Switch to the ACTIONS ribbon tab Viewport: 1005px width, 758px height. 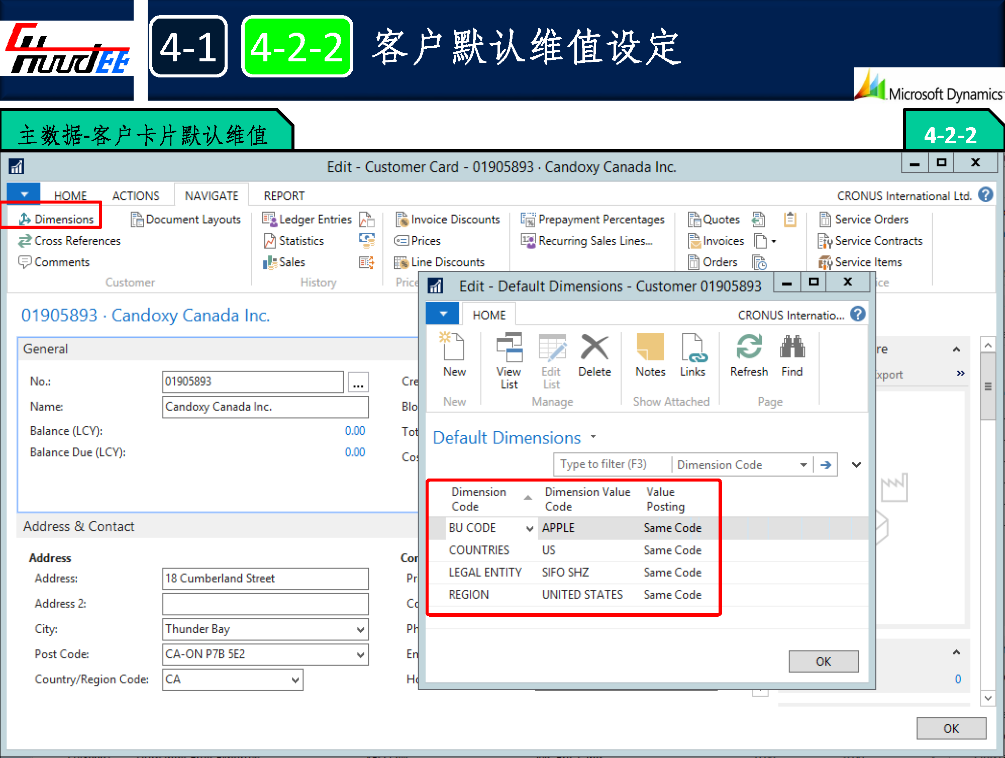click(136, 196)
